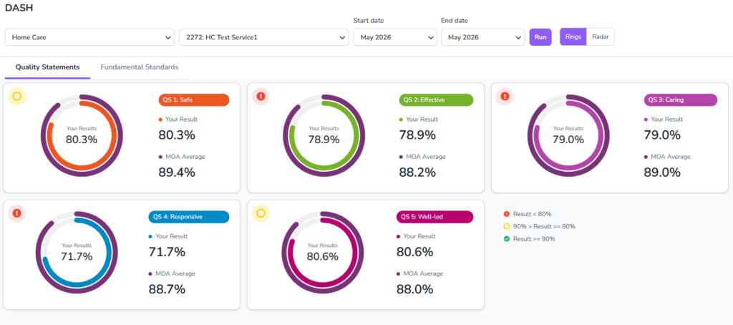Click the green 'Result >= 90%' legend icon
This screenshot has width=733, height=325.
[506, 238]
